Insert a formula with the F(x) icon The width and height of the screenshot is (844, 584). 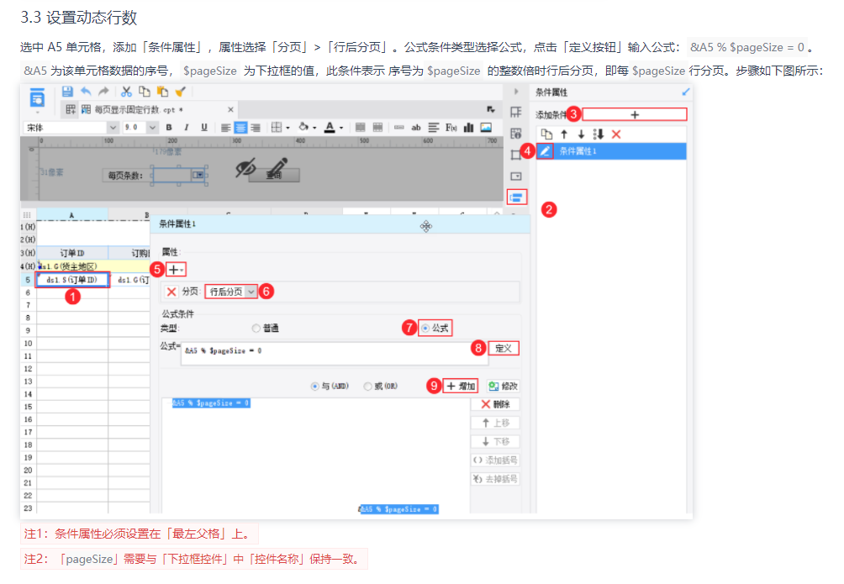[451, 128]
